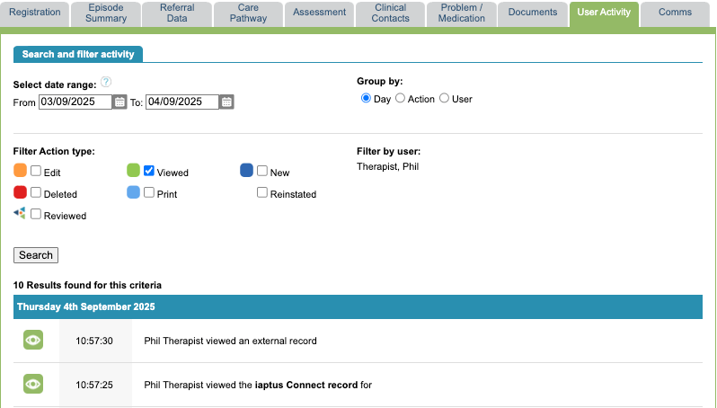
Task: Click the green Viewed action icon
Action: tap(133, 171)
